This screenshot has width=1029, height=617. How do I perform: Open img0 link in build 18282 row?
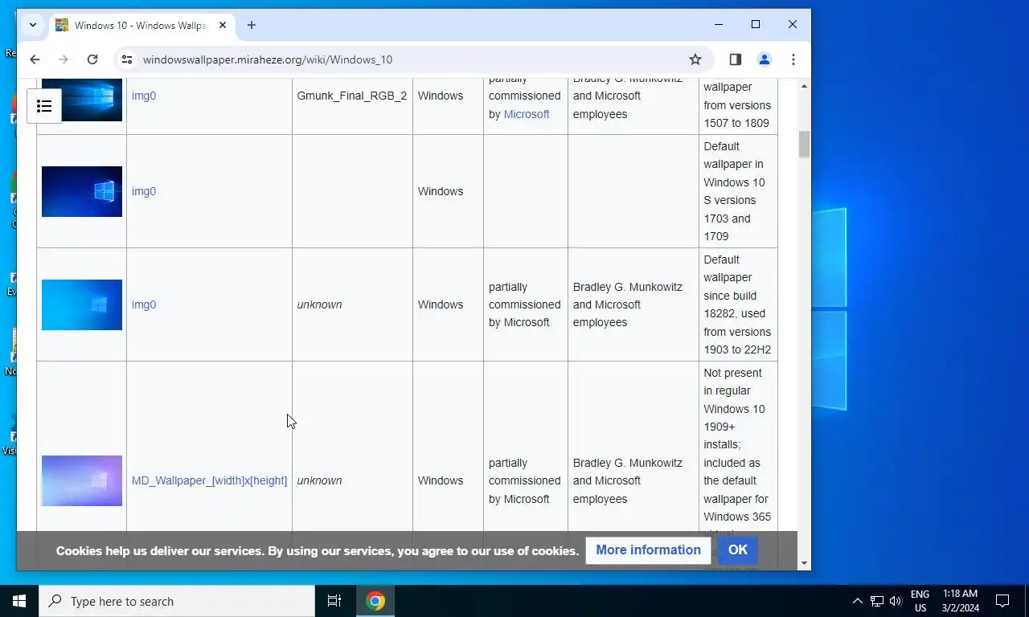click(x=144, y=304)
